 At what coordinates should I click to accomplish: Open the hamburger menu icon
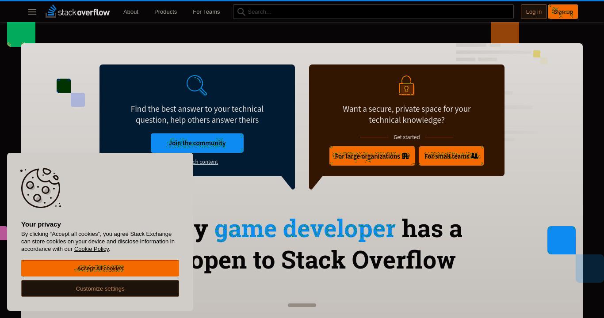(32, 12)
